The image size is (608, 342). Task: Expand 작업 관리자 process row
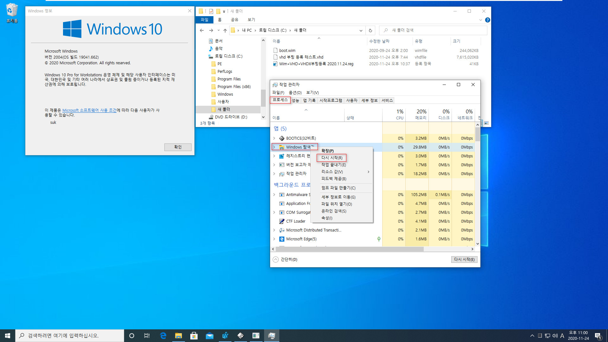click(x=274, y=174)
